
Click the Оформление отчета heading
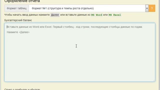pos(22,1)
